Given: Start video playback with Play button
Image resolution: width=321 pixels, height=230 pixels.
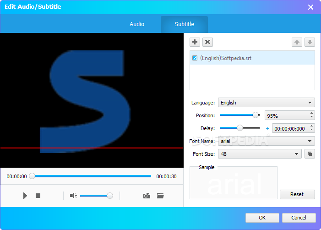Looking at the screenshot, I should [25, 196].
